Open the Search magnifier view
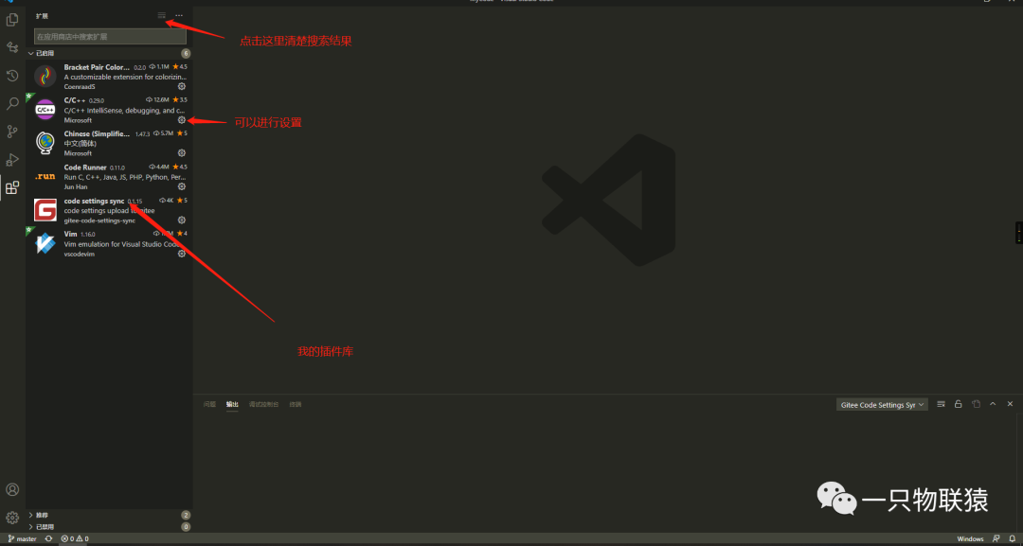The height and width of the screenshot is (546, 1023). tap(12, 103)
